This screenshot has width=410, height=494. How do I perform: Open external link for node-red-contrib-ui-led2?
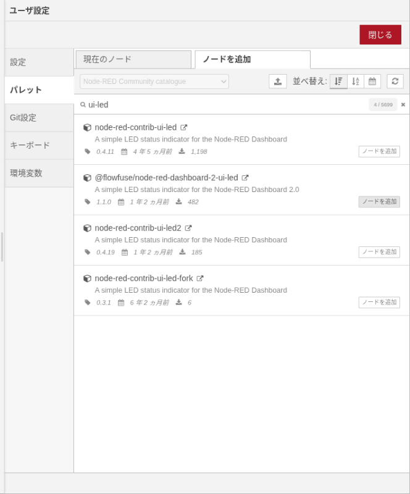[x=188, y=228]
